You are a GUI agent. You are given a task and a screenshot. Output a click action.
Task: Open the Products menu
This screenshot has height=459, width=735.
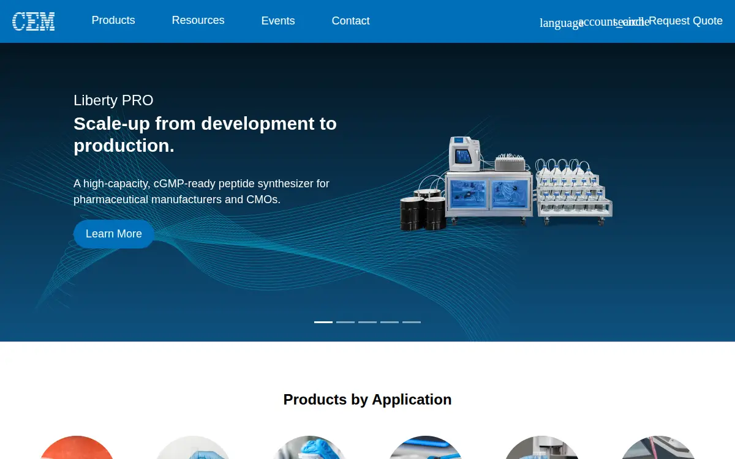113,20
